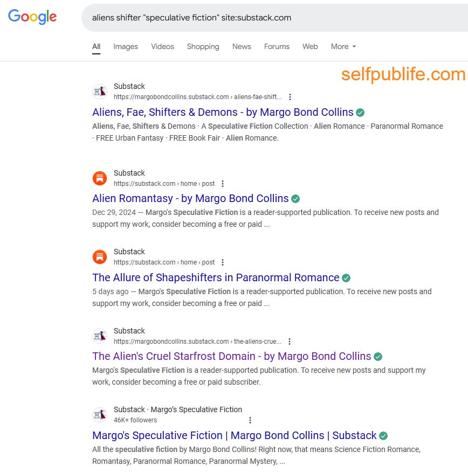Click verified badge next to "Aliens, Fae, Shifters & Demons"

point(360,112)
